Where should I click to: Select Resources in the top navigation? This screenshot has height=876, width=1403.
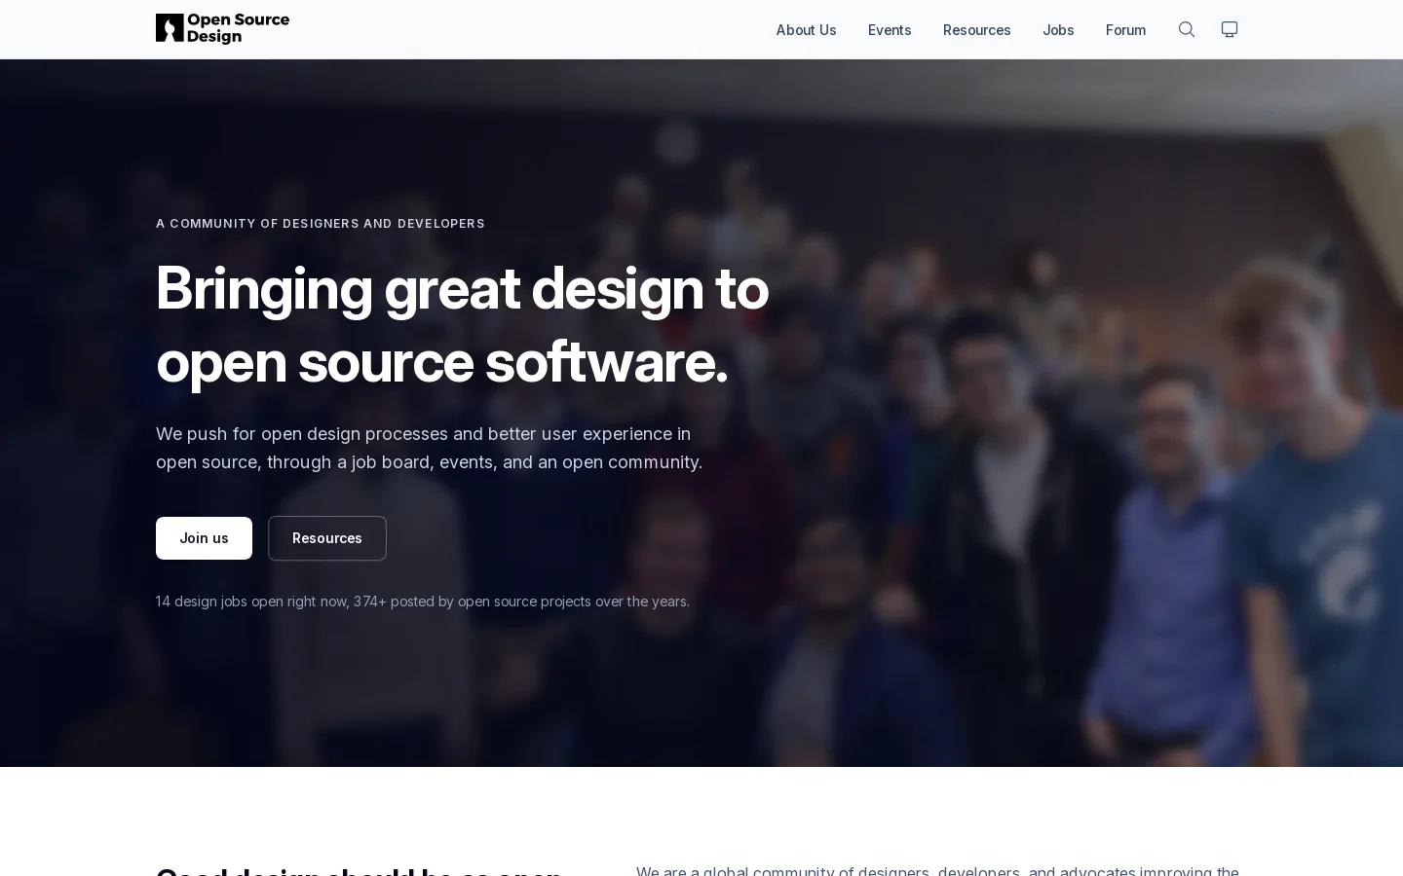coord(976,30)
